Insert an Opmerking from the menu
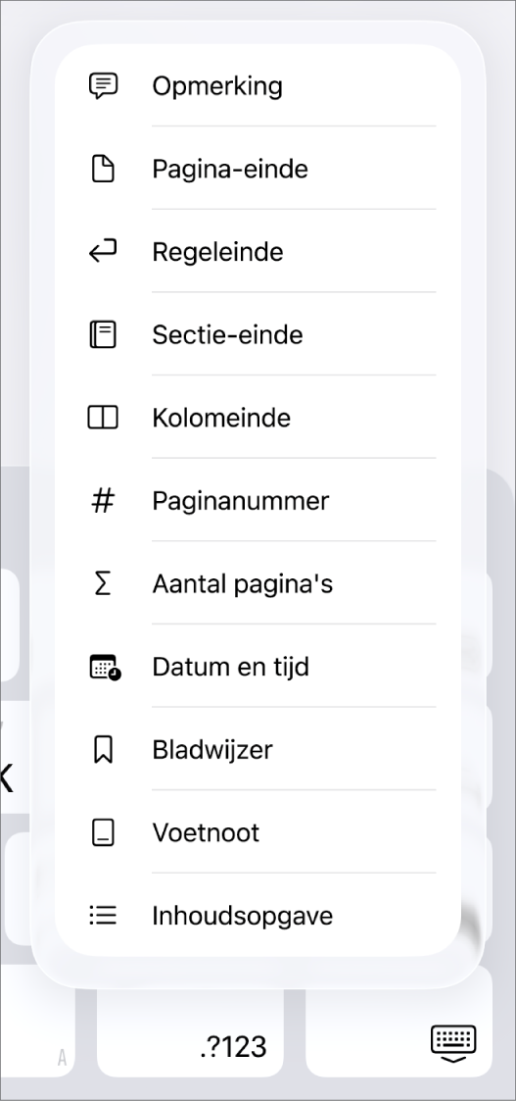 258,85
